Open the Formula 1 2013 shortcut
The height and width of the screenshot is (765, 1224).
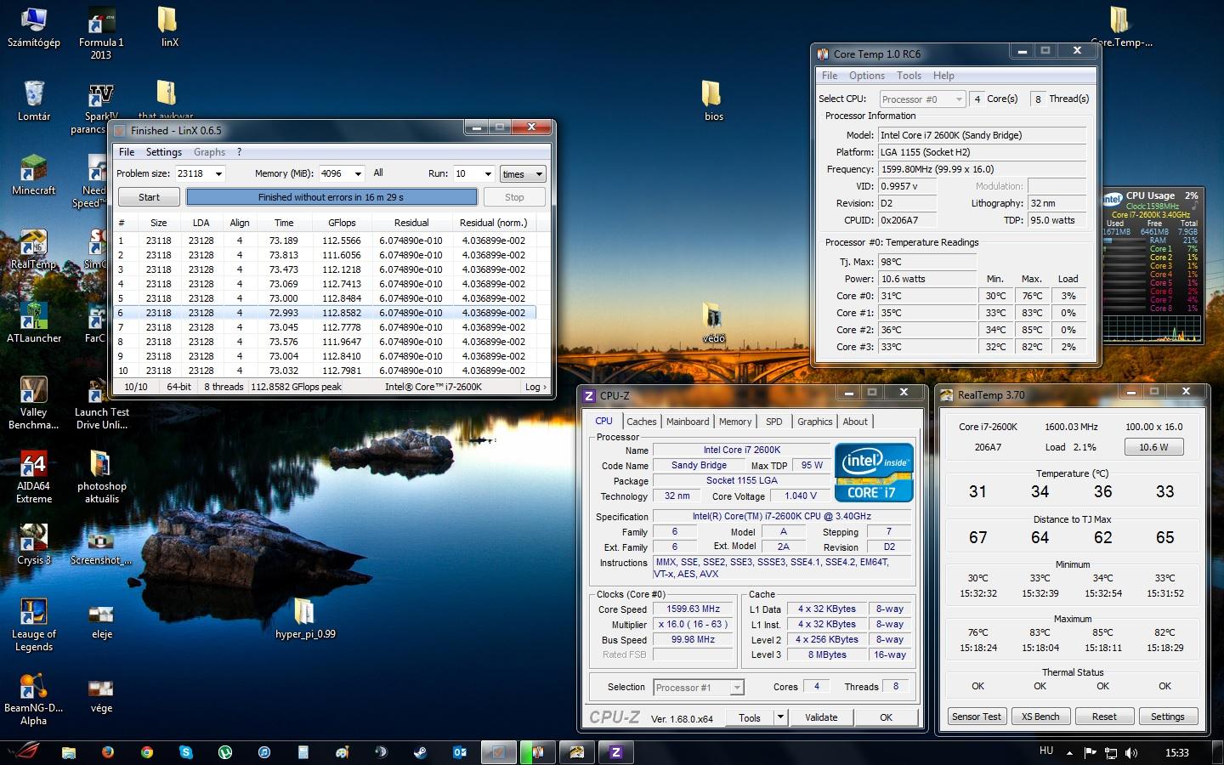[x=101, y=34]
